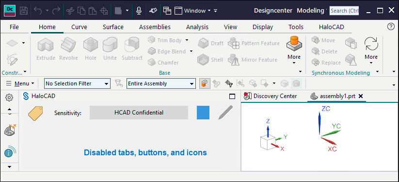Click the resource bar down arrow
This screenshot has width=399, height=182.
9,166
